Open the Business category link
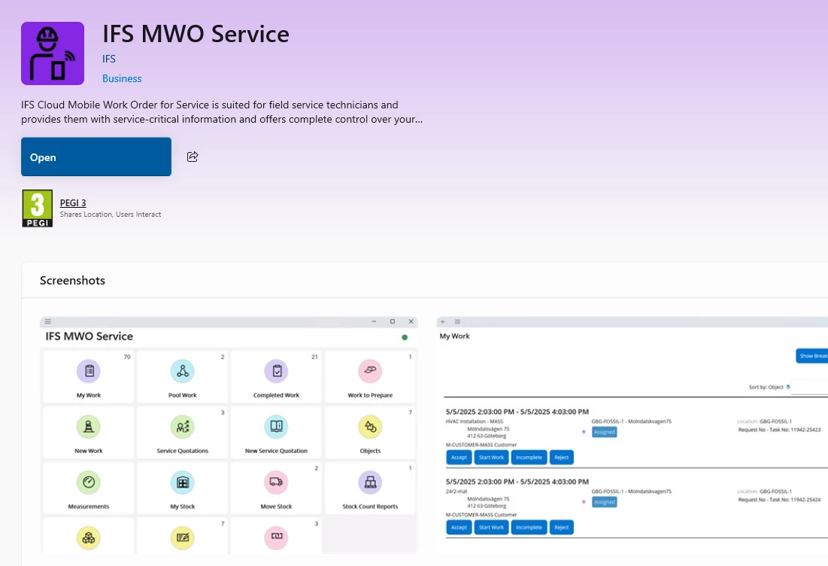Image resolution: width=828 pixels, height=566 pixels. coord(122,78)
